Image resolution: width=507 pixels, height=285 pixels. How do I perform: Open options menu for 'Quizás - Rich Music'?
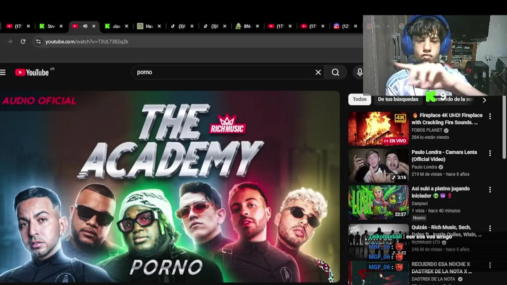490,228
